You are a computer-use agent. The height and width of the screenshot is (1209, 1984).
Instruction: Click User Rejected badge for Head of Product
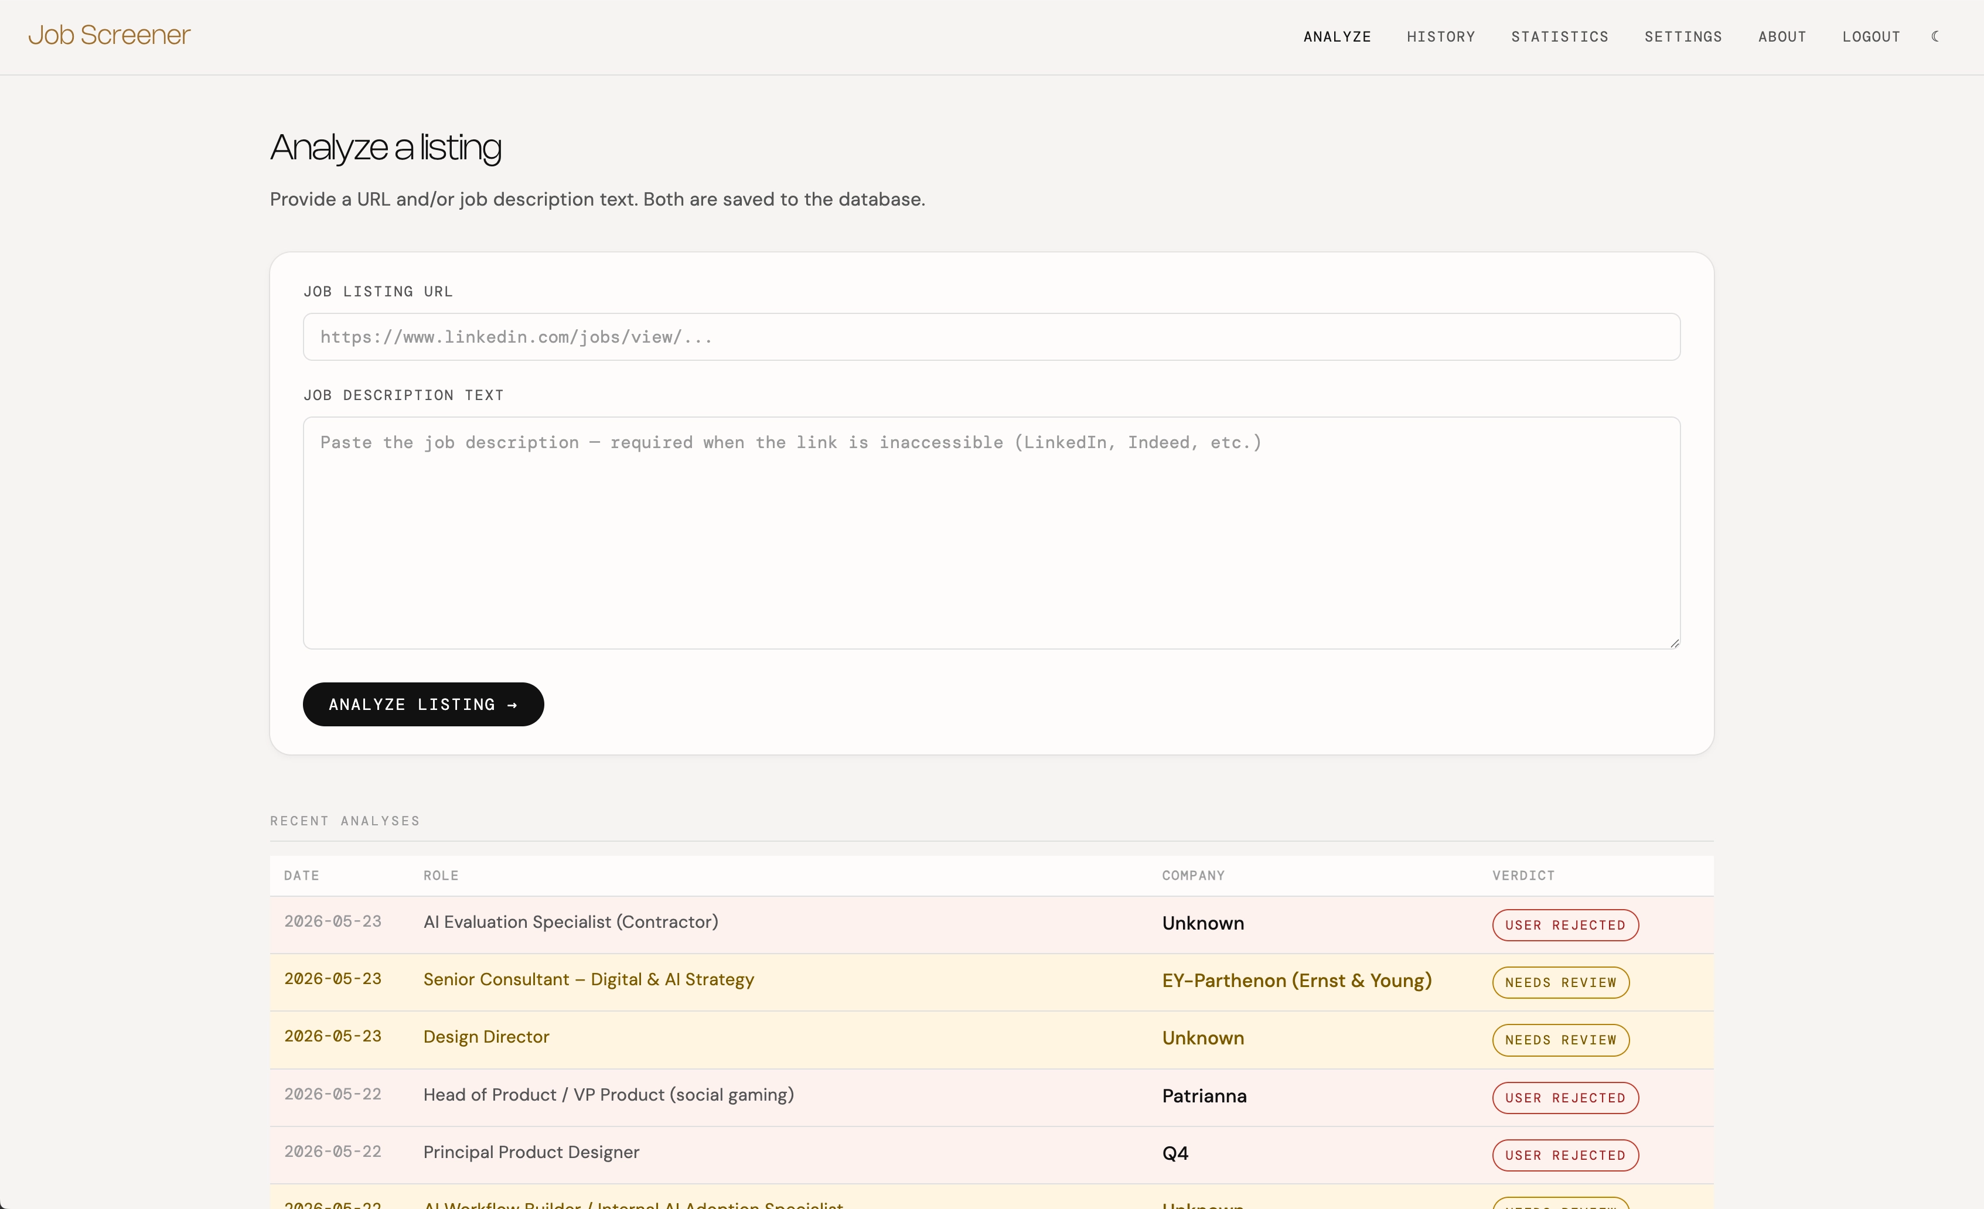[x=1565, y=1098]
